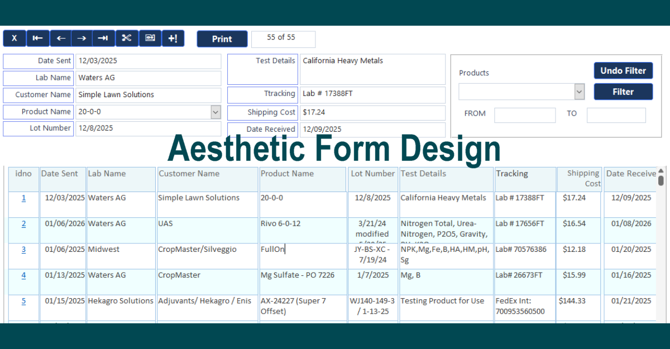The image size is (670, 349).
Task: Click the Shipping Cost column header
Action: [x=580, y=179]
